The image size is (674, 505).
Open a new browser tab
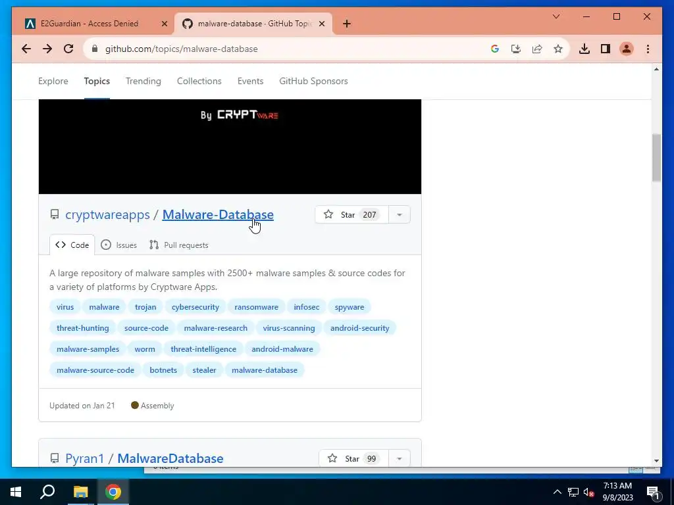(347, 24)
